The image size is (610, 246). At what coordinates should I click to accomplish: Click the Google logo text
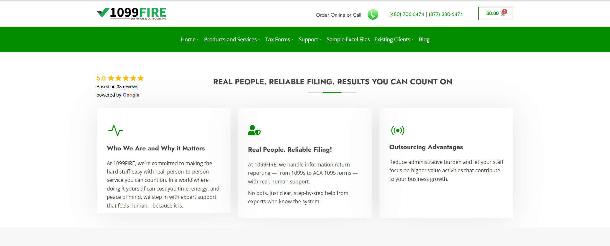coord(131,95)
